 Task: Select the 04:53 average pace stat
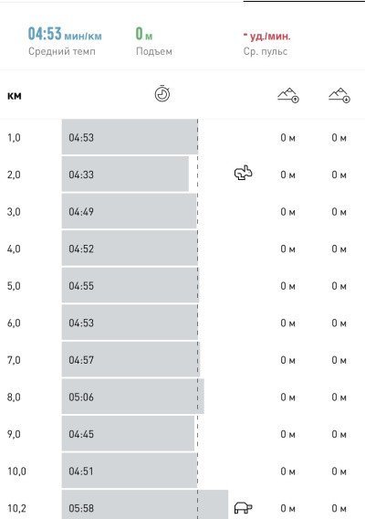[65, 41]
